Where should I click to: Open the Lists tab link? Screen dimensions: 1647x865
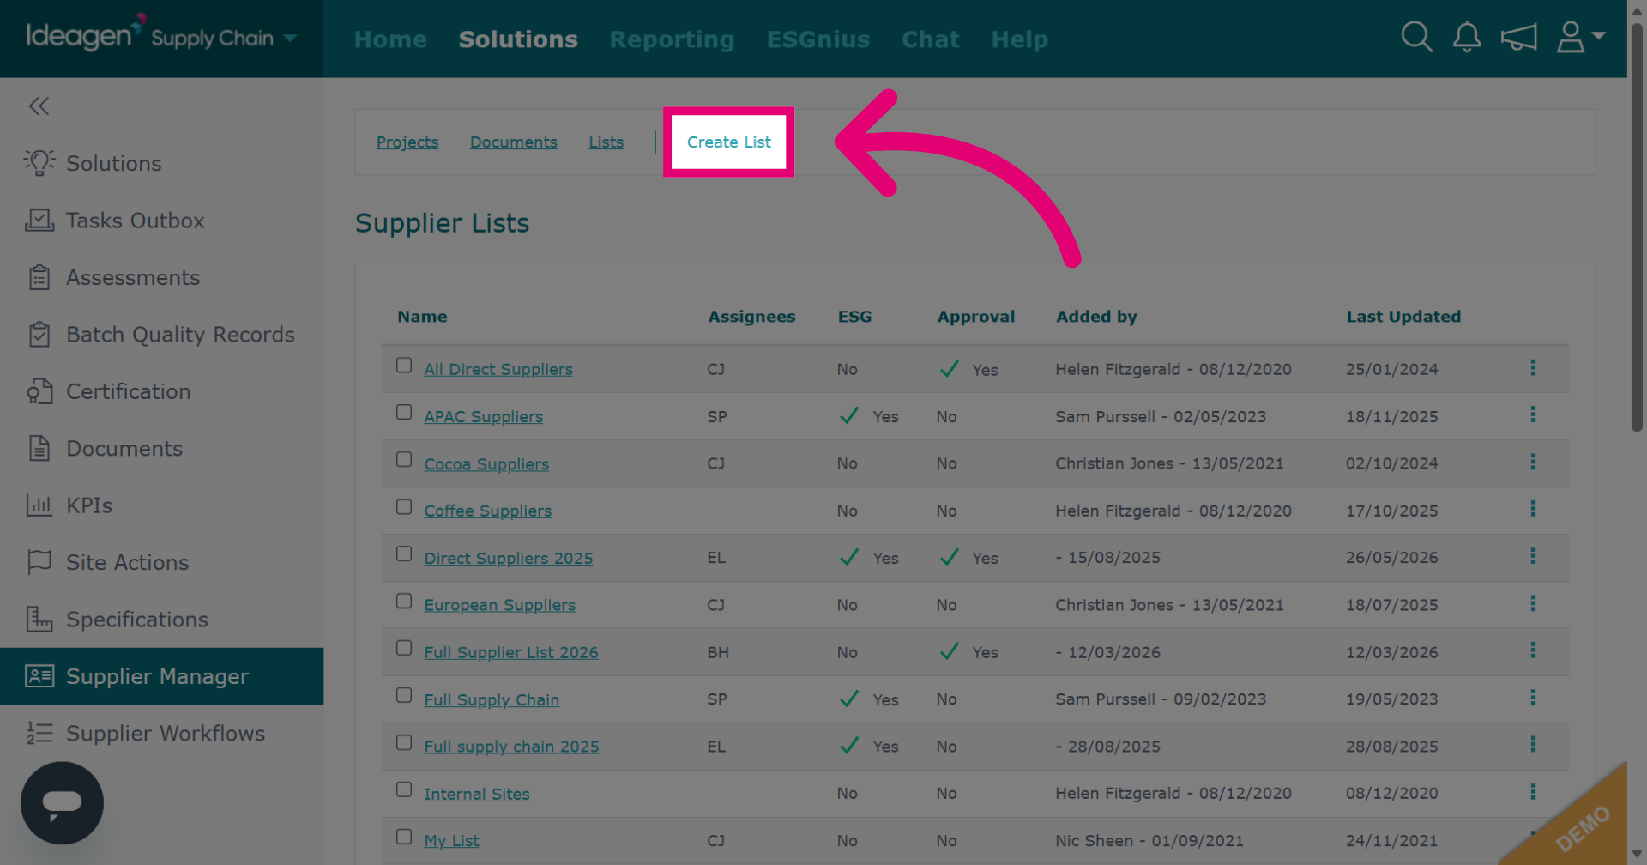point(606,142)
